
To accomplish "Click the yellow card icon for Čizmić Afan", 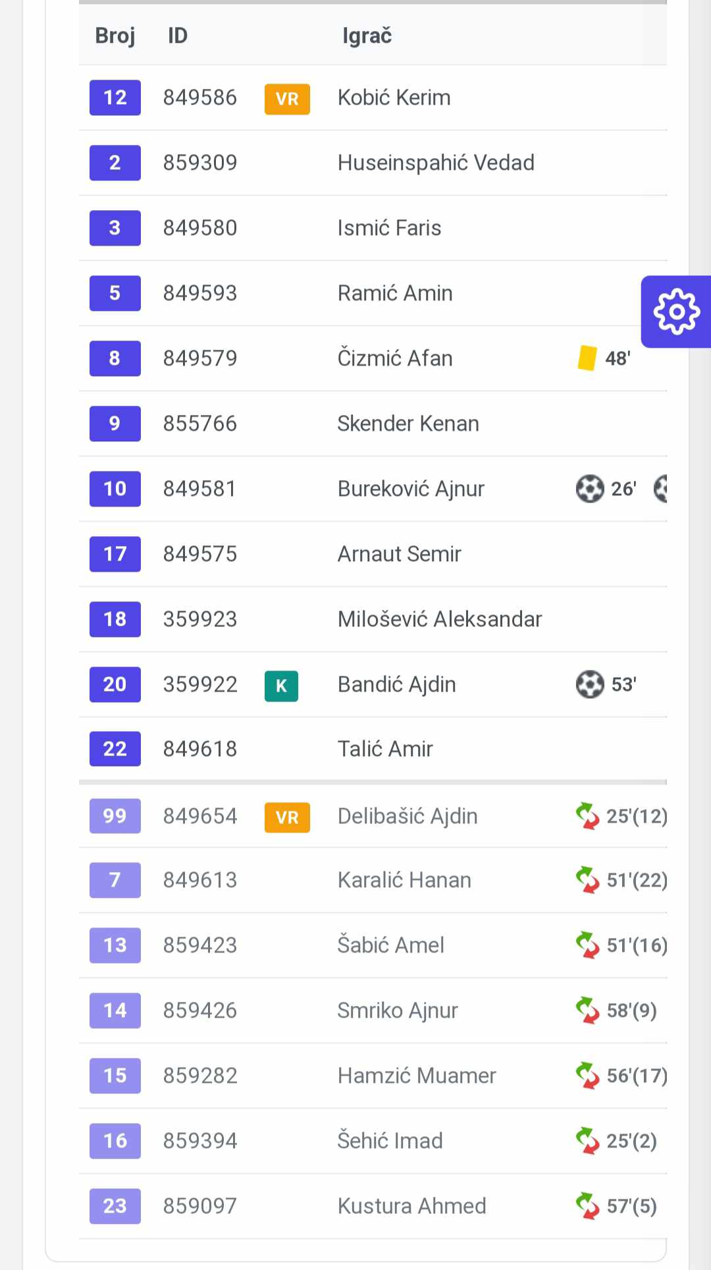I will click(x=587, y=358).
